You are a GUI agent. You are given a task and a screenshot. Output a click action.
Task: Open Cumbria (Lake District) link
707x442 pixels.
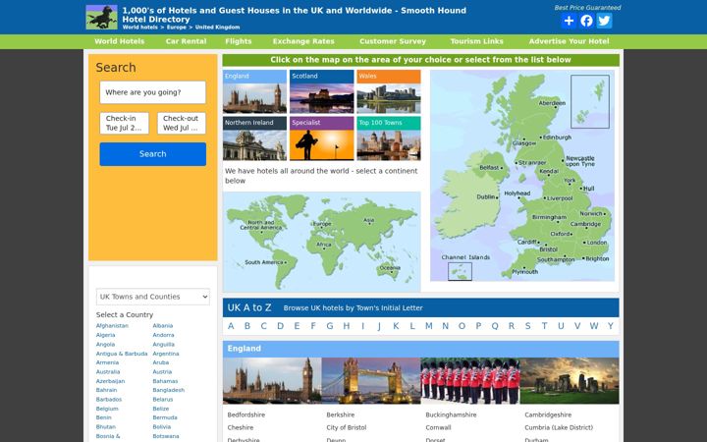coord(559,427)
